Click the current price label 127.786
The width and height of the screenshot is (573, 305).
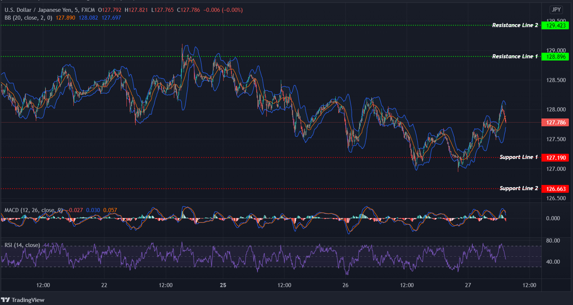pyautogui.click(x=555, y=122)
